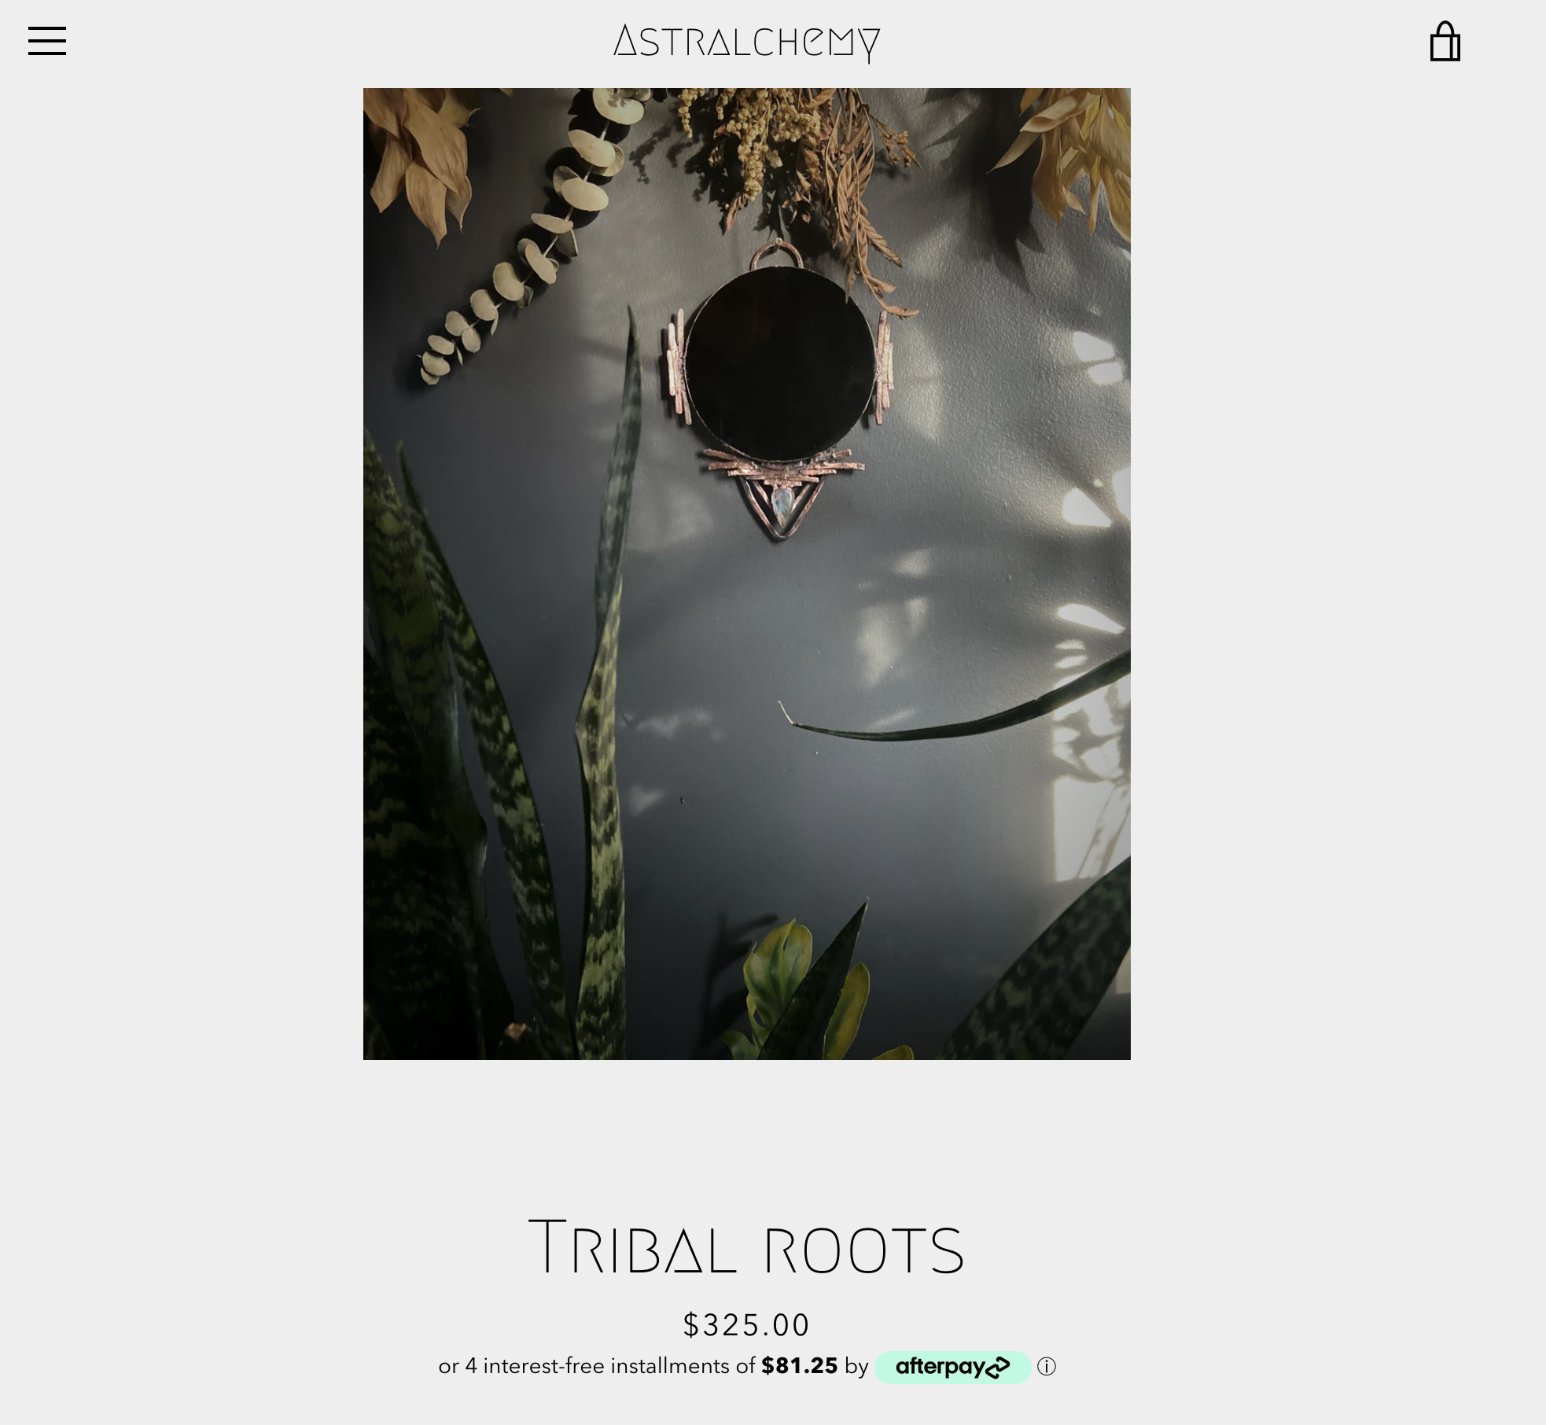Click the Tribal Roots product title
Screen dimensions: 1546x1425
tap(745, 1246)
